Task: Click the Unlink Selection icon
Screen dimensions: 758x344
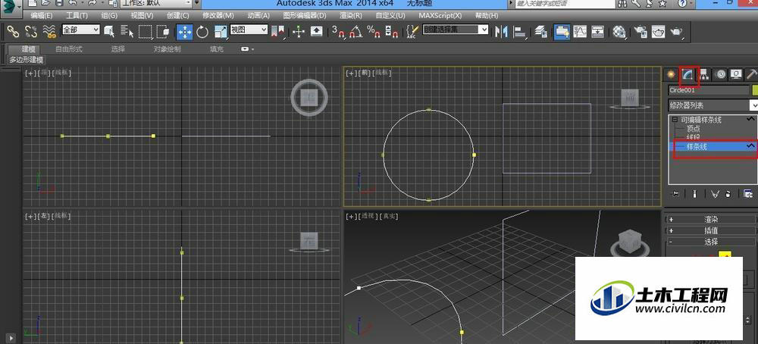Action: pyautogui.click(x=30, y=32)
